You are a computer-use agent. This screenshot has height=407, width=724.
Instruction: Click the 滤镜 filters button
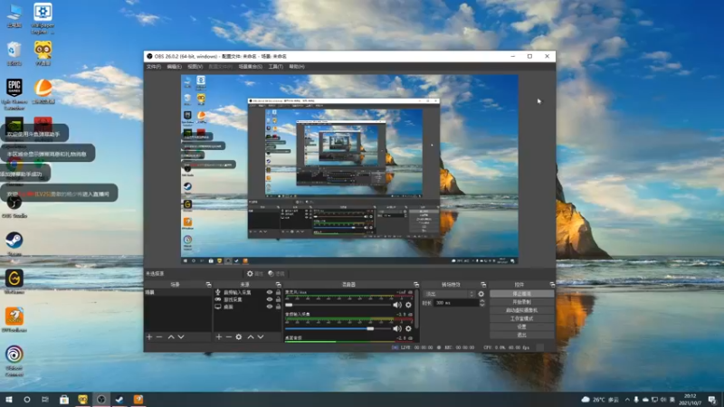tap(277, 274)
